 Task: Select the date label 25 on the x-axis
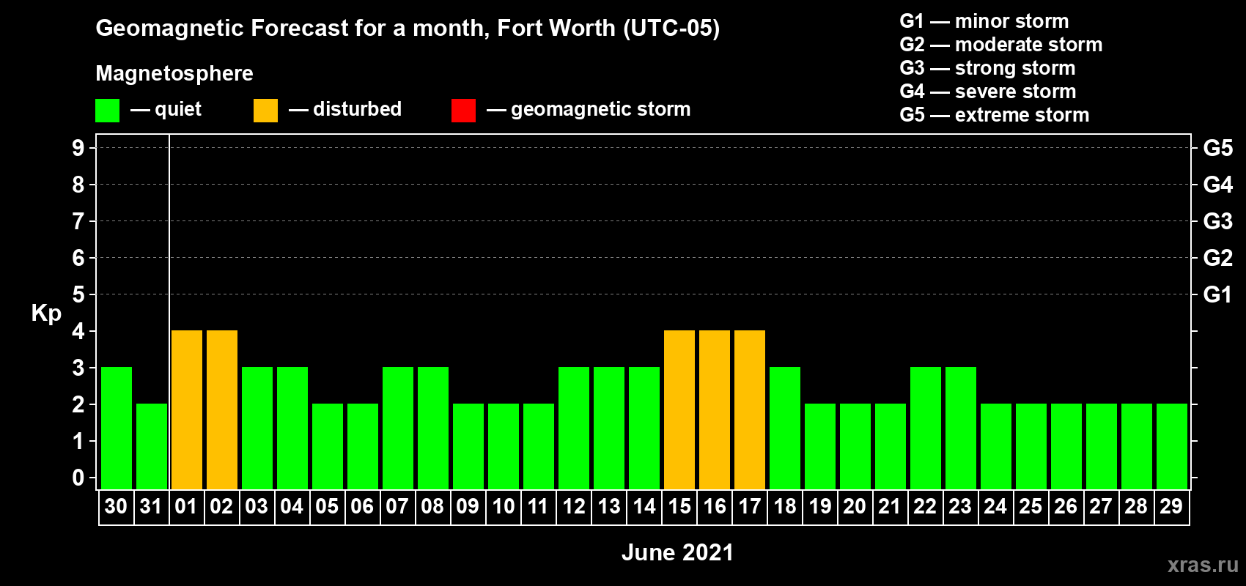1031,507
